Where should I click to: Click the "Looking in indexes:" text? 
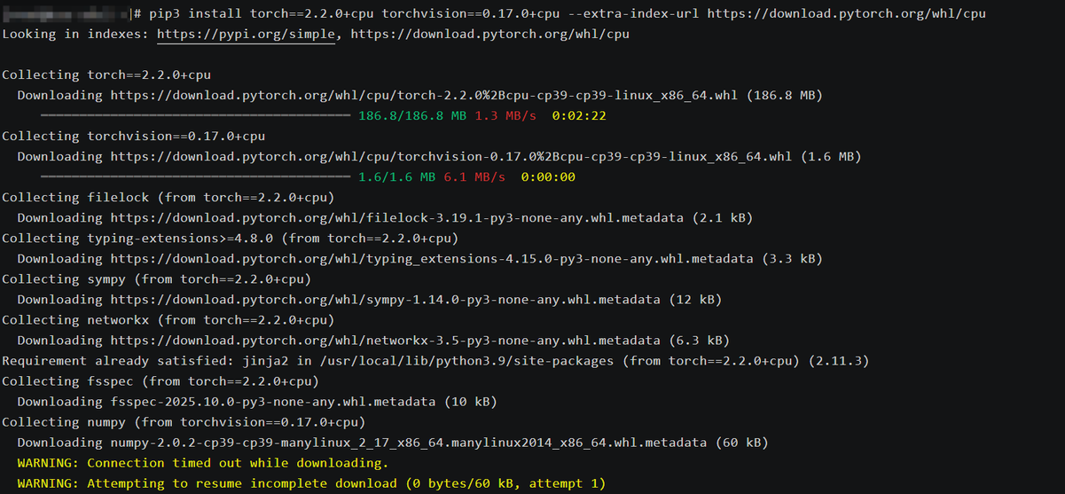coord(75,34)
